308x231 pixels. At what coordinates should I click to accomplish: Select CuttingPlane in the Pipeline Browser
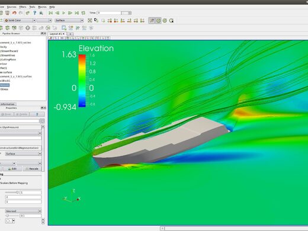[x=8, y=59]
